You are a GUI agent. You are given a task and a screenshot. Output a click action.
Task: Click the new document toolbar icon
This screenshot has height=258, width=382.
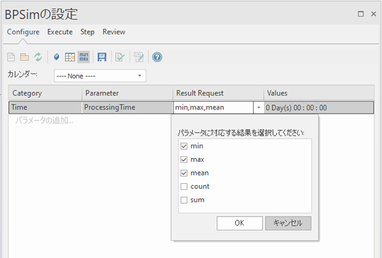pos(11,57)
